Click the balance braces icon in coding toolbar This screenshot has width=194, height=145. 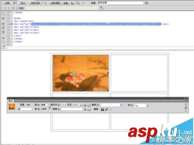(x=3, y=42)
